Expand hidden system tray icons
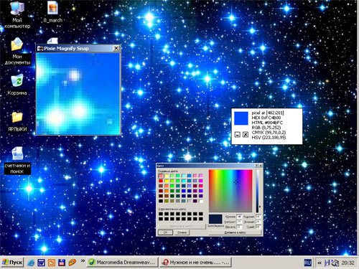This screenshot has height=269, width=359. point(320,263)
